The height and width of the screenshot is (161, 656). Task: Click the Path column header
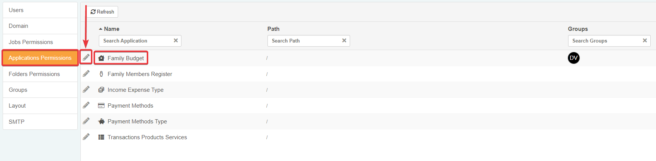coord(273,29)
